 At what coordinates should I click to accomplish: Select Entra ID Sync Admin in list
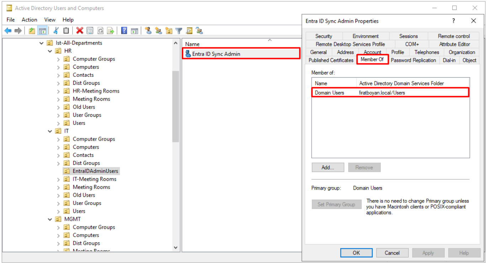(x=241, y=54)
